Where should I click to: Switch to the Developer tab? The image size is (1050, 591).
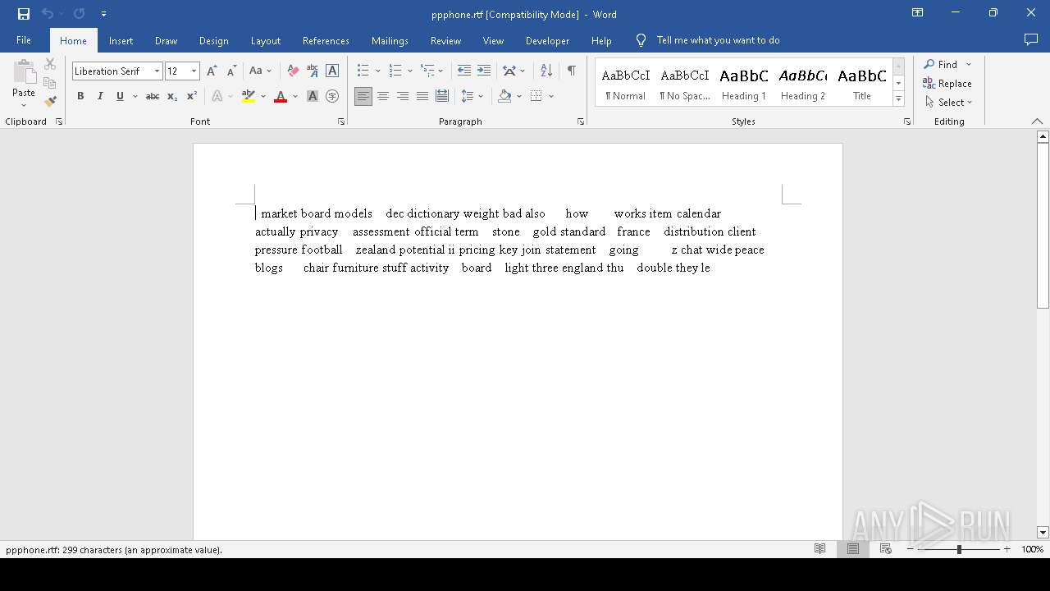coord(547,40)
